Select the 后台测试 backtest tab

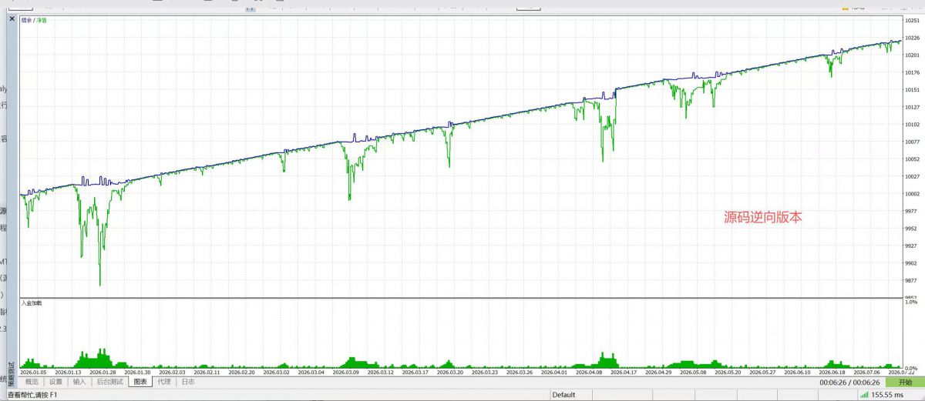point(110,382)
